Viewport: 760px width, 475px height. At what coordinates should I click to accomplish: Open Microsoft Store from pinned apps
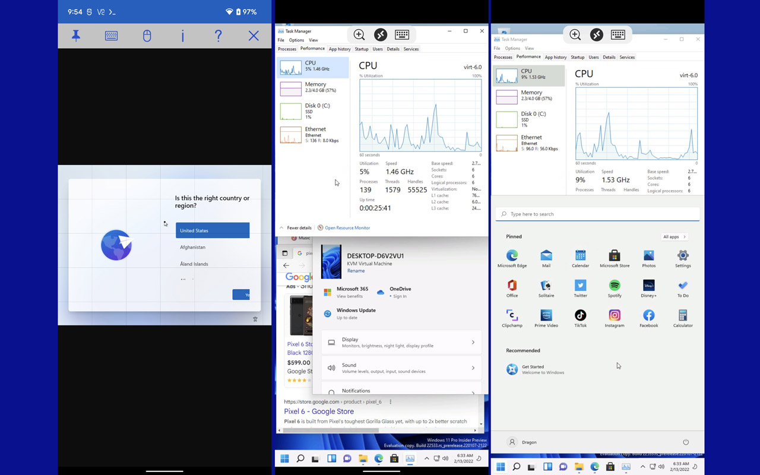click(615, 258)
